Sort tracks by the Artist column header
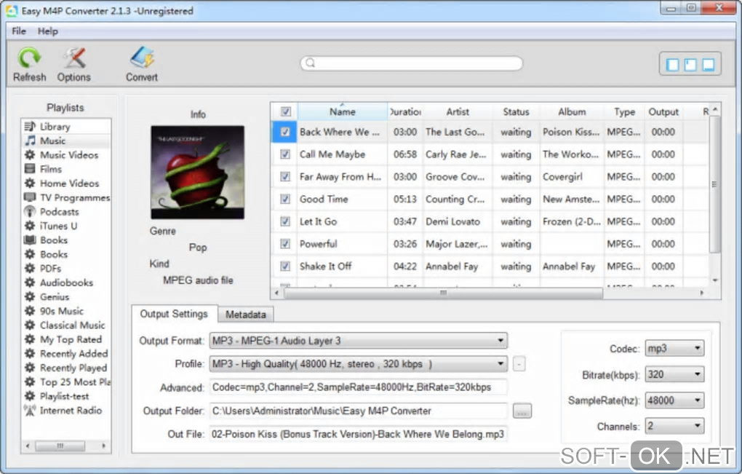 click(458, 111)
